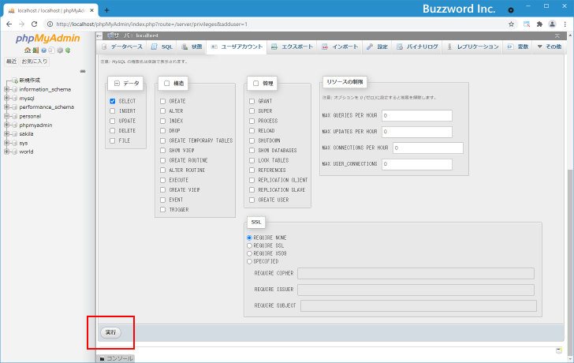
Task: Uncheck the SELECT privilege
Action: [x=113, y=101]
